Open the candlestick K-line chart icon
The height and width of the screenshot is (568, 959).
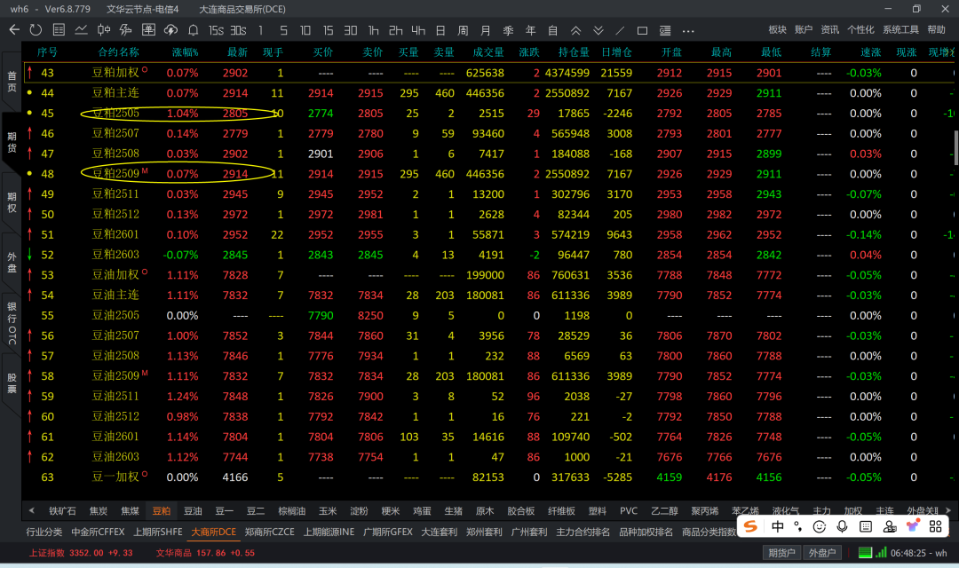point(103,29)
